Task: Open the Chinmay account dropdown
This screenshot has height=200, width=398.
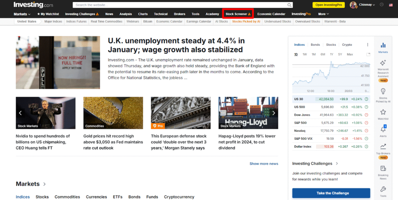Action: coord(363,5)
